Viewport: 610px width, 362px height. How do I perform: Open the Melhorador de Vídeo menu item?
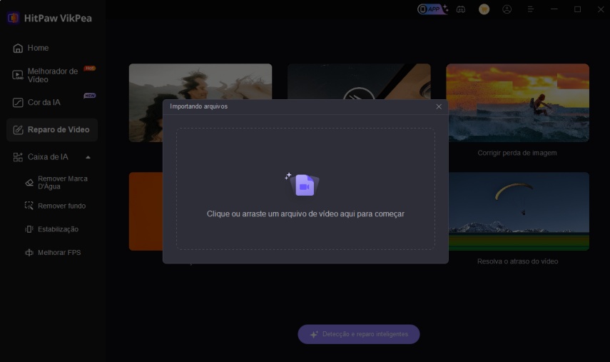[x=52, y=75]
